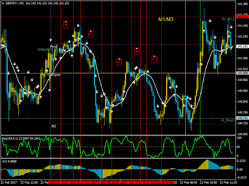Click the 22 Feb 22:00 time label
249x186 pixels.
coord(29,182)
